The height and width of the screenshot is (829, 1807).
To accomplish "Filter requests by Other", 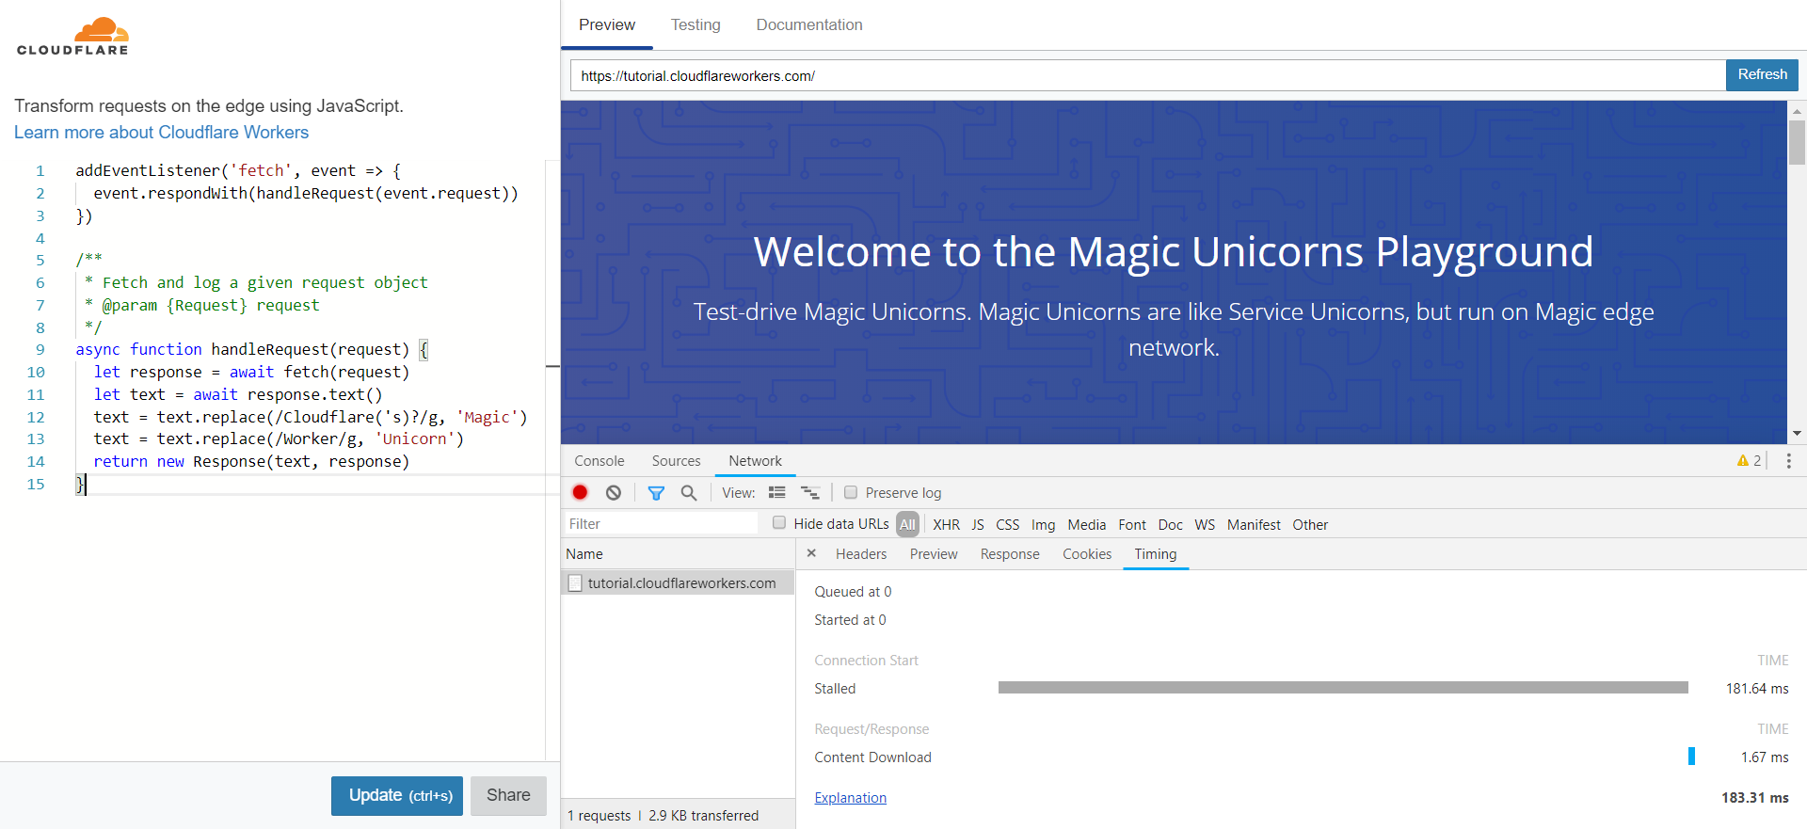I will pos(1310,524).
